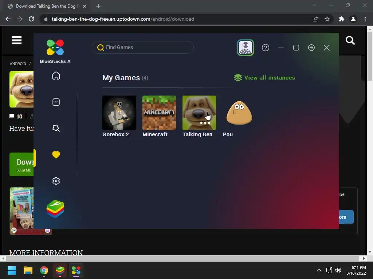Click the green Download button on webpage
373x279 pixels.
tap(21, 165)
